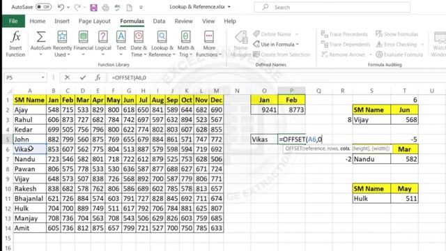Select the row 9 header
446x251 pixels.
(x=8, y=179)
